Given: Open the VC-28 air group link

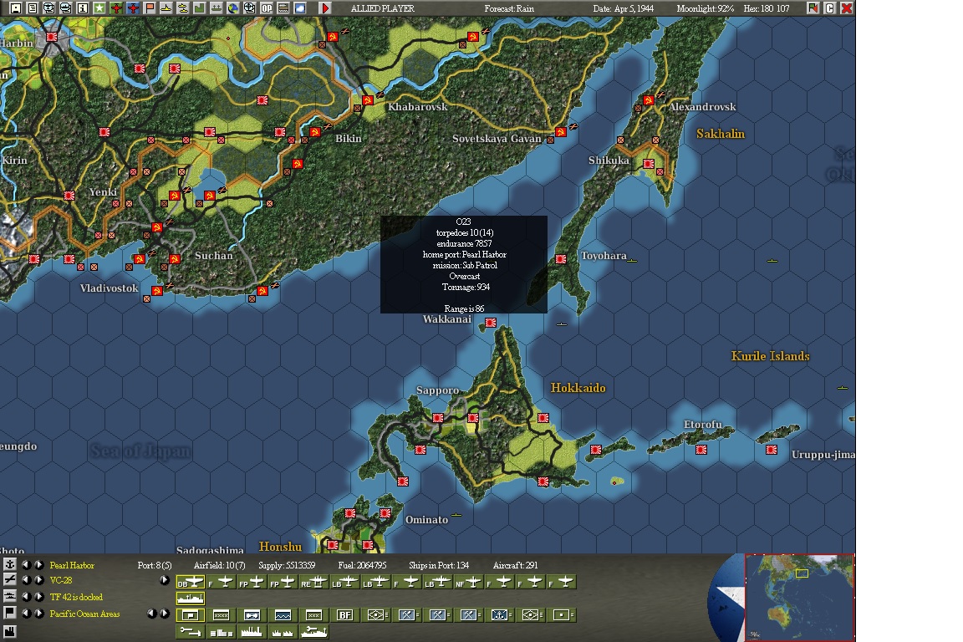Looking at the screenshot, I should pos(61,581).
